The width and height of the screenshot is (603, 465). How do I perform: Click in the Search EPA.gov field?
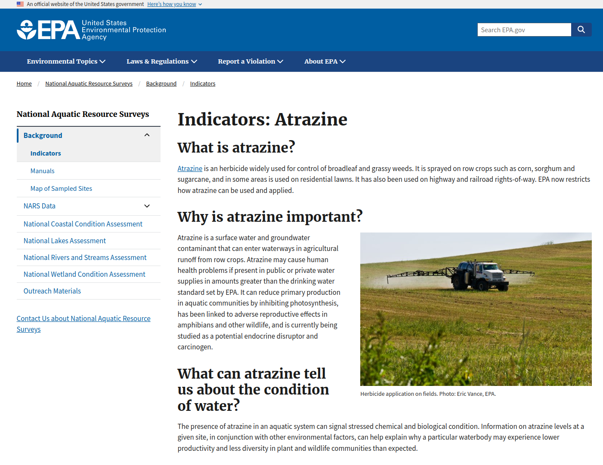(524, 30)
